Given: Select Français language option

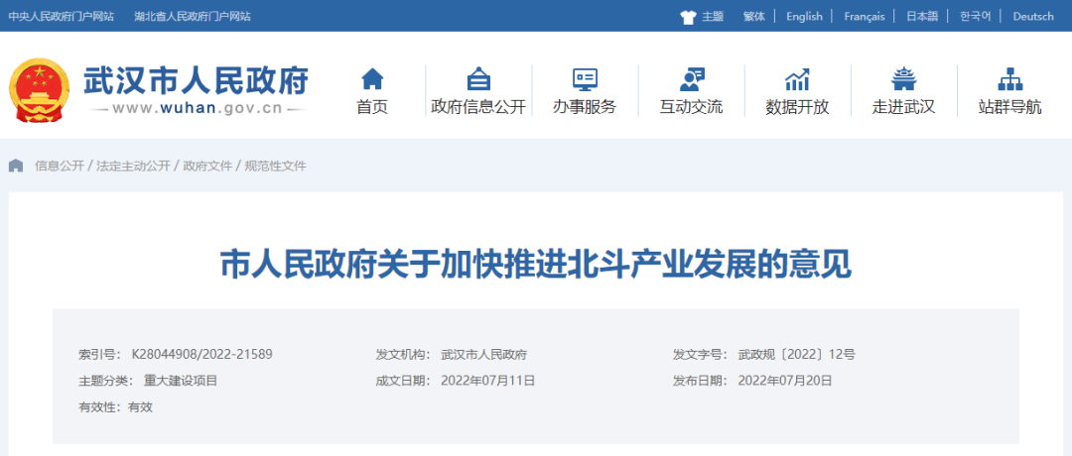Looking at the screenshot, I should (x=864, y=17).
